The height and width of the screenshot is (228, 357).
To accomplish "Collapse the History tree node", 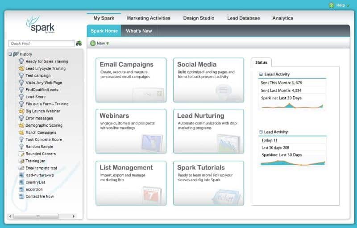I will 10,54.
